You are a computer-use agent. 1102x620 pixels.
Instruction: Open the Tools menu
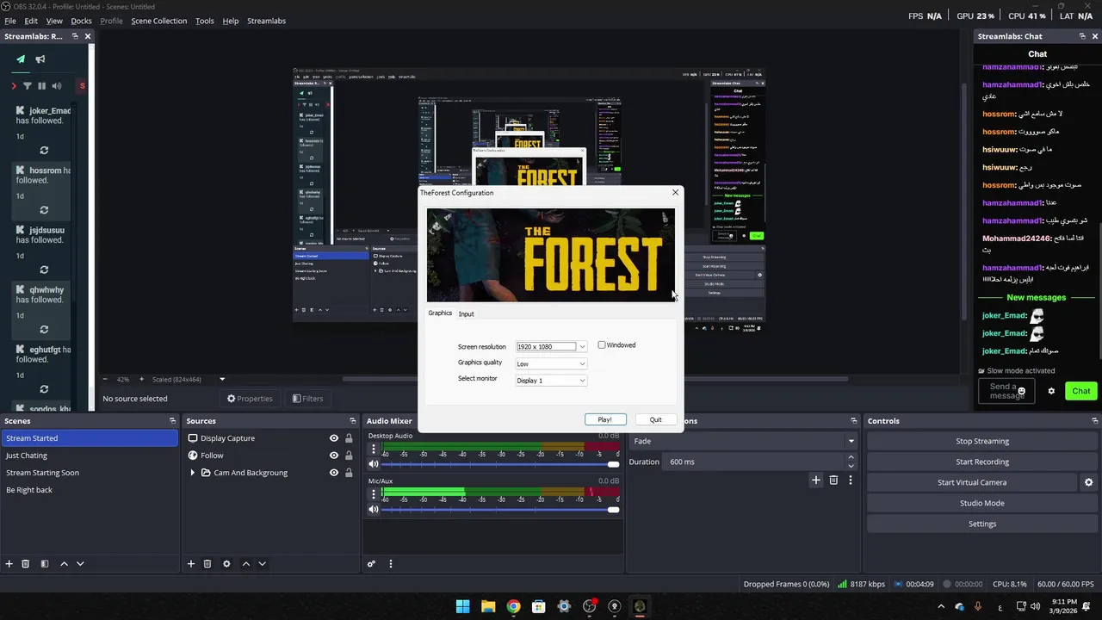205,21
